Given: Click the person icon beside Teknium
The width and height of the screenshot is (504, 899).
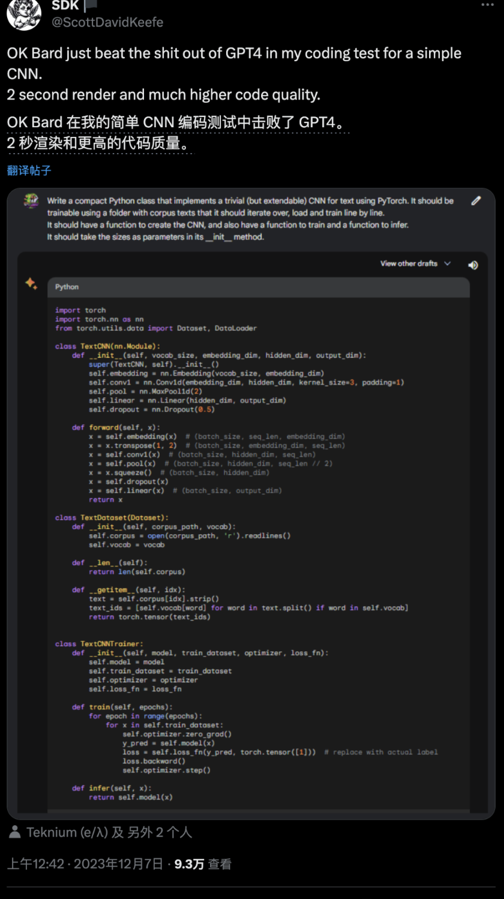Looking at the screenshot, I should tap(15, 832).
